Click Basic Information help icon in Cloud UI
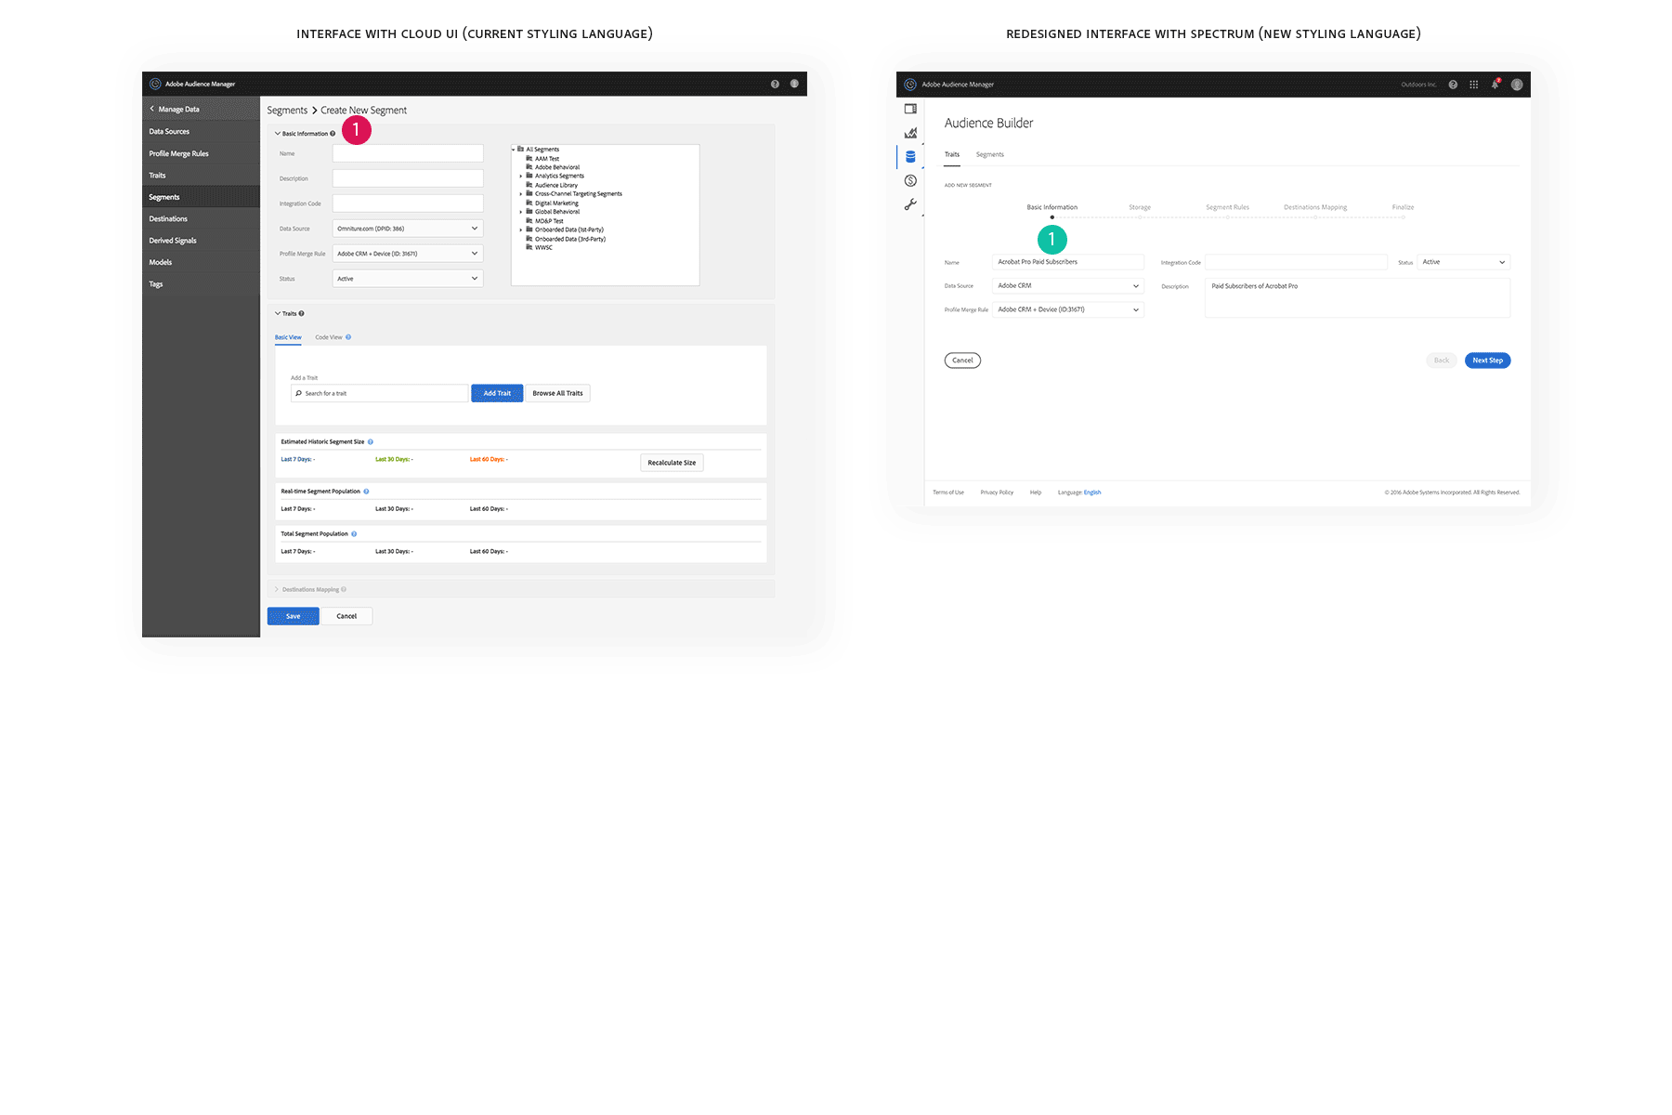 pyautogui.click(x=333, y=134)
